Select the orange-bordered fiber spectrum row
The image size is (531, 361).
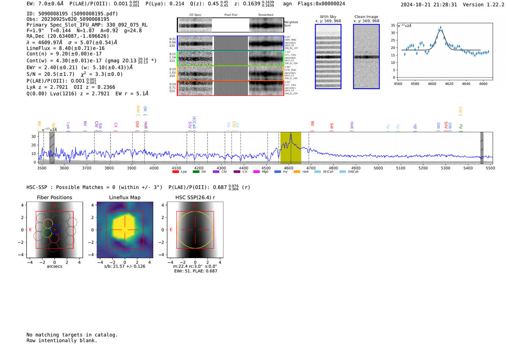(230, 73)
